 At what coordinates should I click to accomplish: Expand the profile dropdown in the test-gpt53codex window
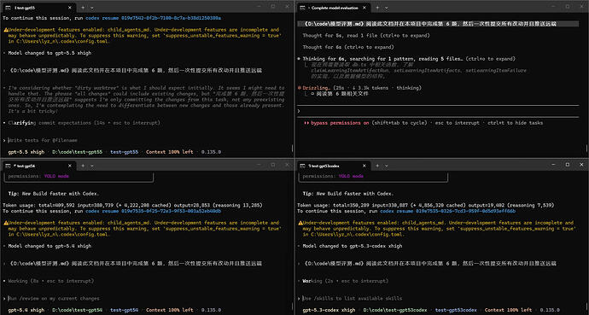pos(387,166)
